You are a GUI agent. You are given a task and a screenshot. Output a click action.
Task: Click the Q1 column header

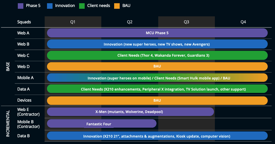[73, 22]
